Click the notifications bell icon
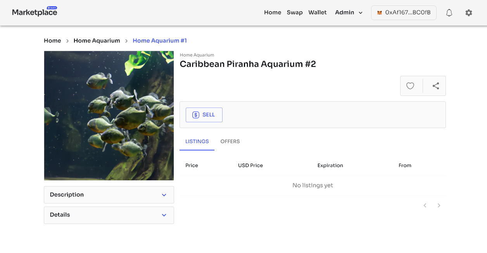Screen dimensions: 487x253 tap(449, 13)
